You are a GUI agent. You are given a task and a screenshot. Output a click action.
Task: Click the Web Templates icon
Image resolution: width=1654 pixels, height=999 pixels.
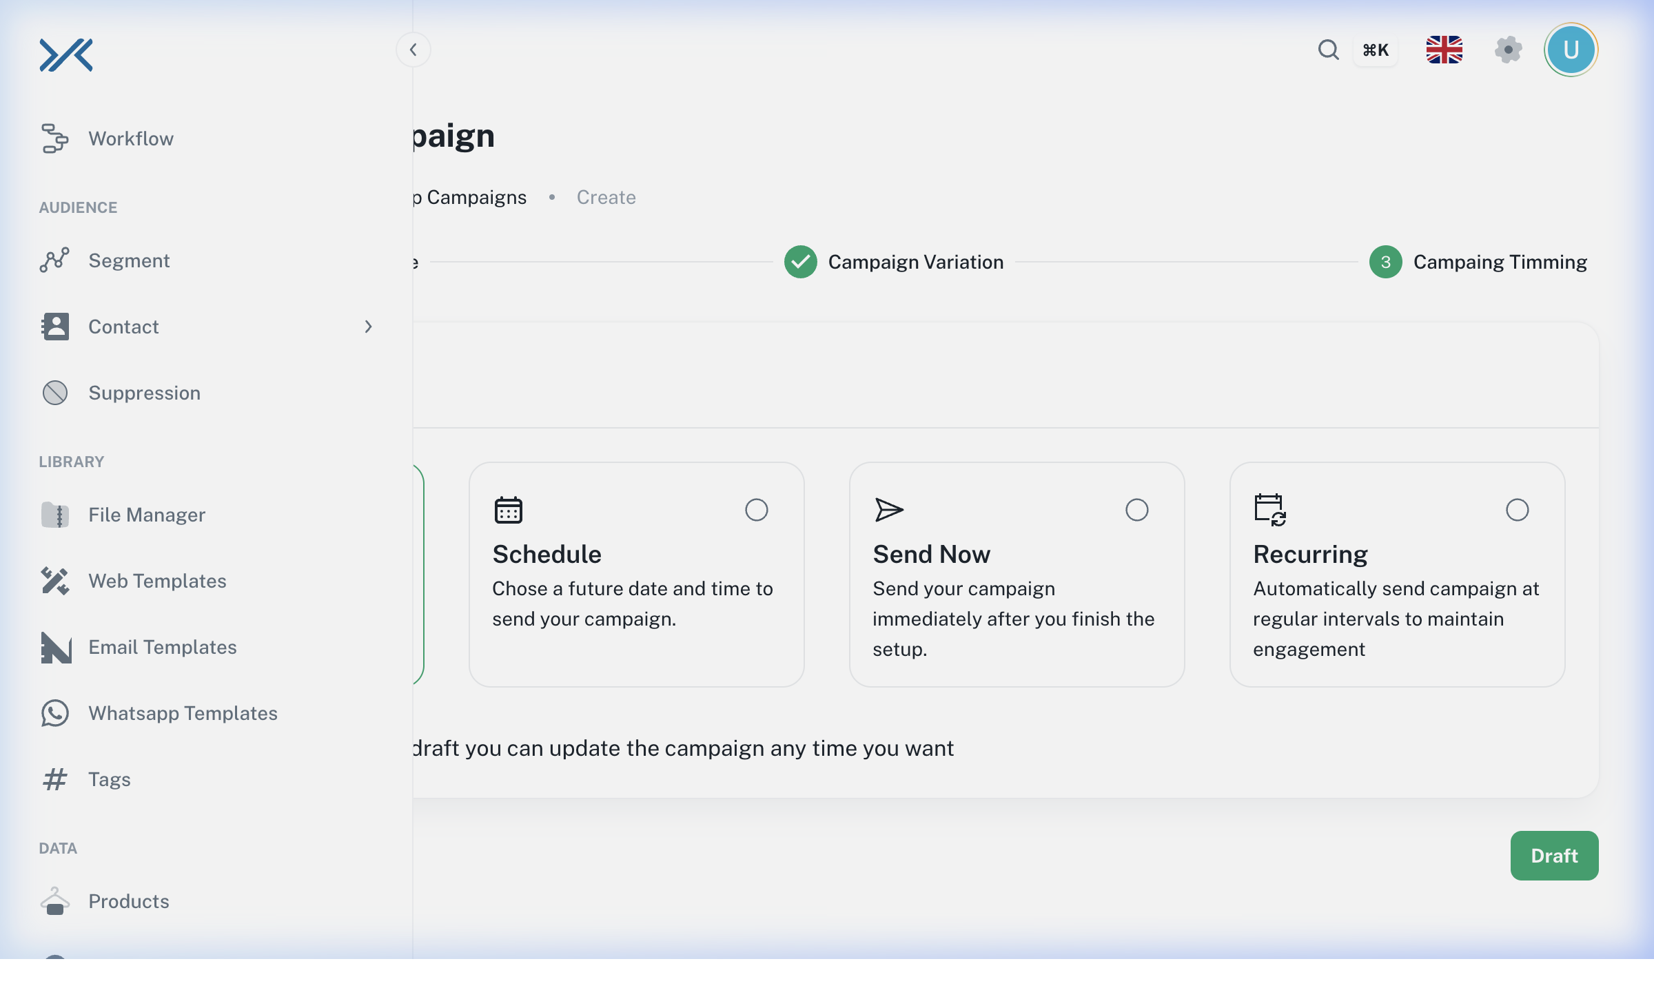click(55, 581)
